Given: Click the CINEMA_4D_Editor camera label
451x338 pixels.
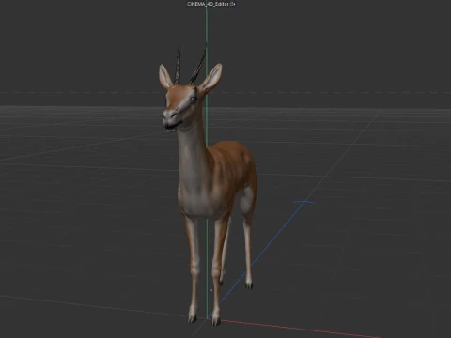Looking at the screenshot, I should (x=208, y=4).
